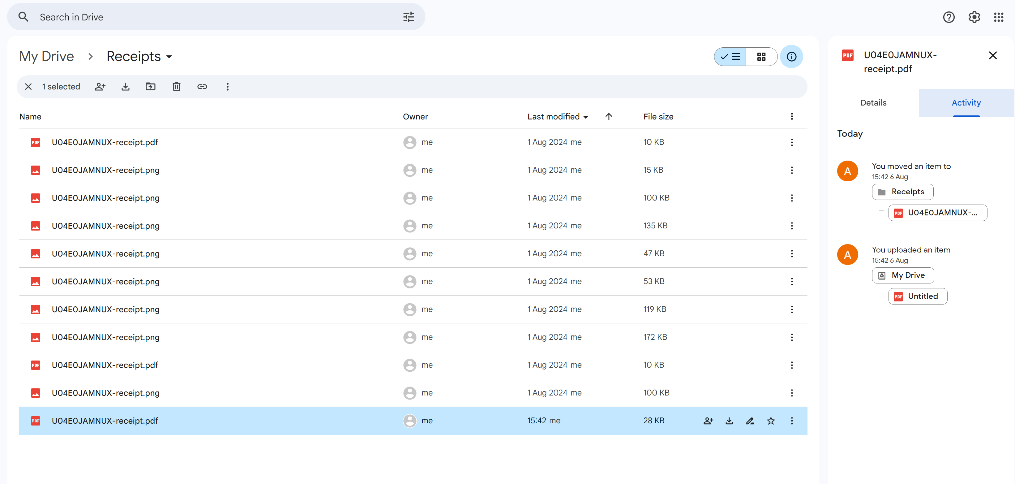Download selected file from toolbar

(125, 87)
